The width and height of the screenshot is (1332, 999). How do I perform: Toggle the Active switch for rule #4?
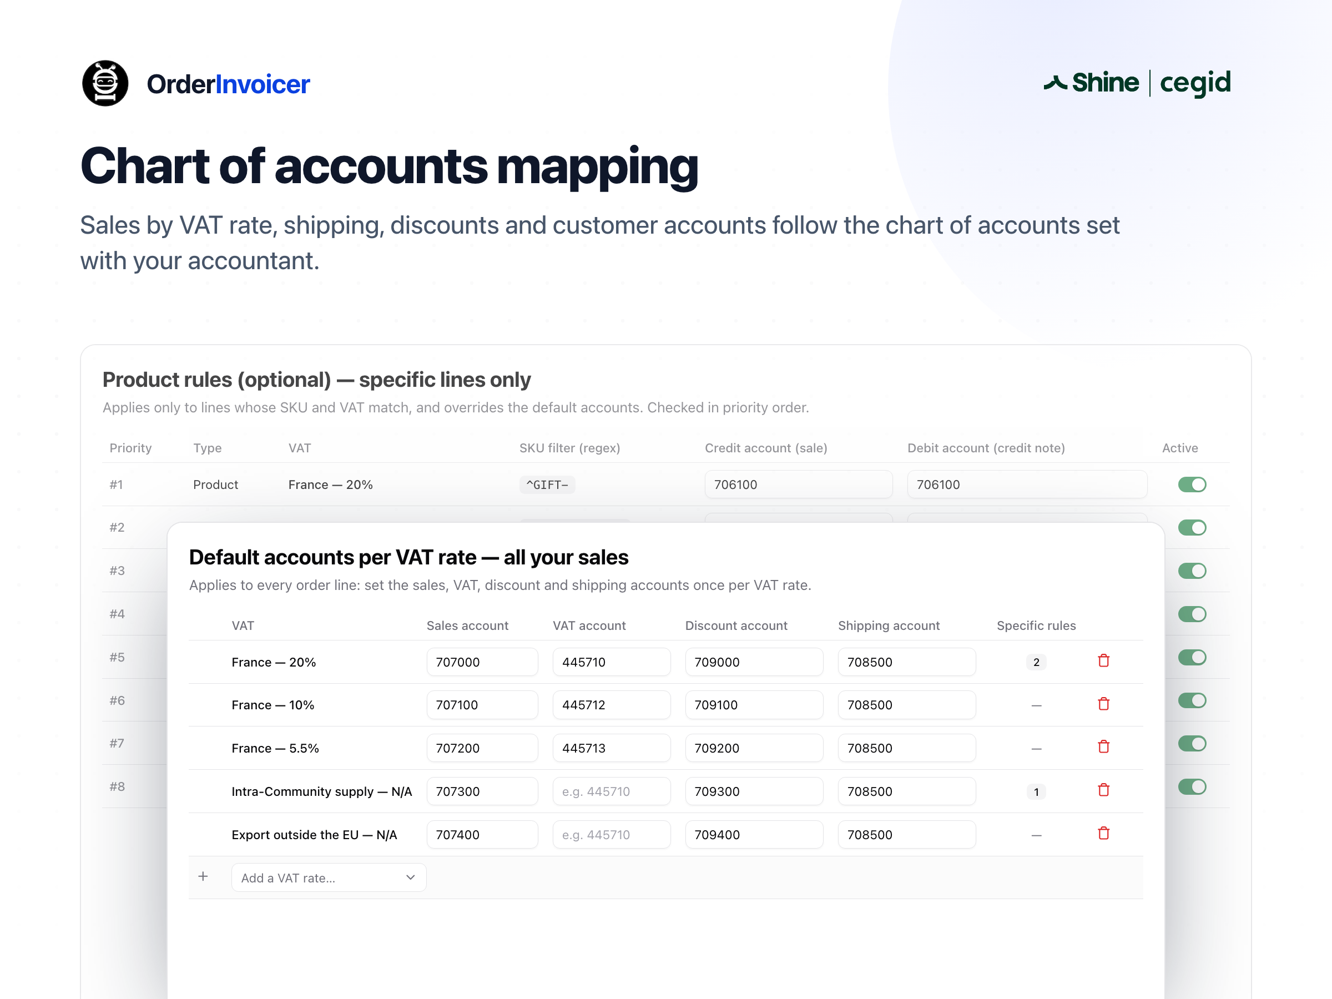[x=1192, y=614]
